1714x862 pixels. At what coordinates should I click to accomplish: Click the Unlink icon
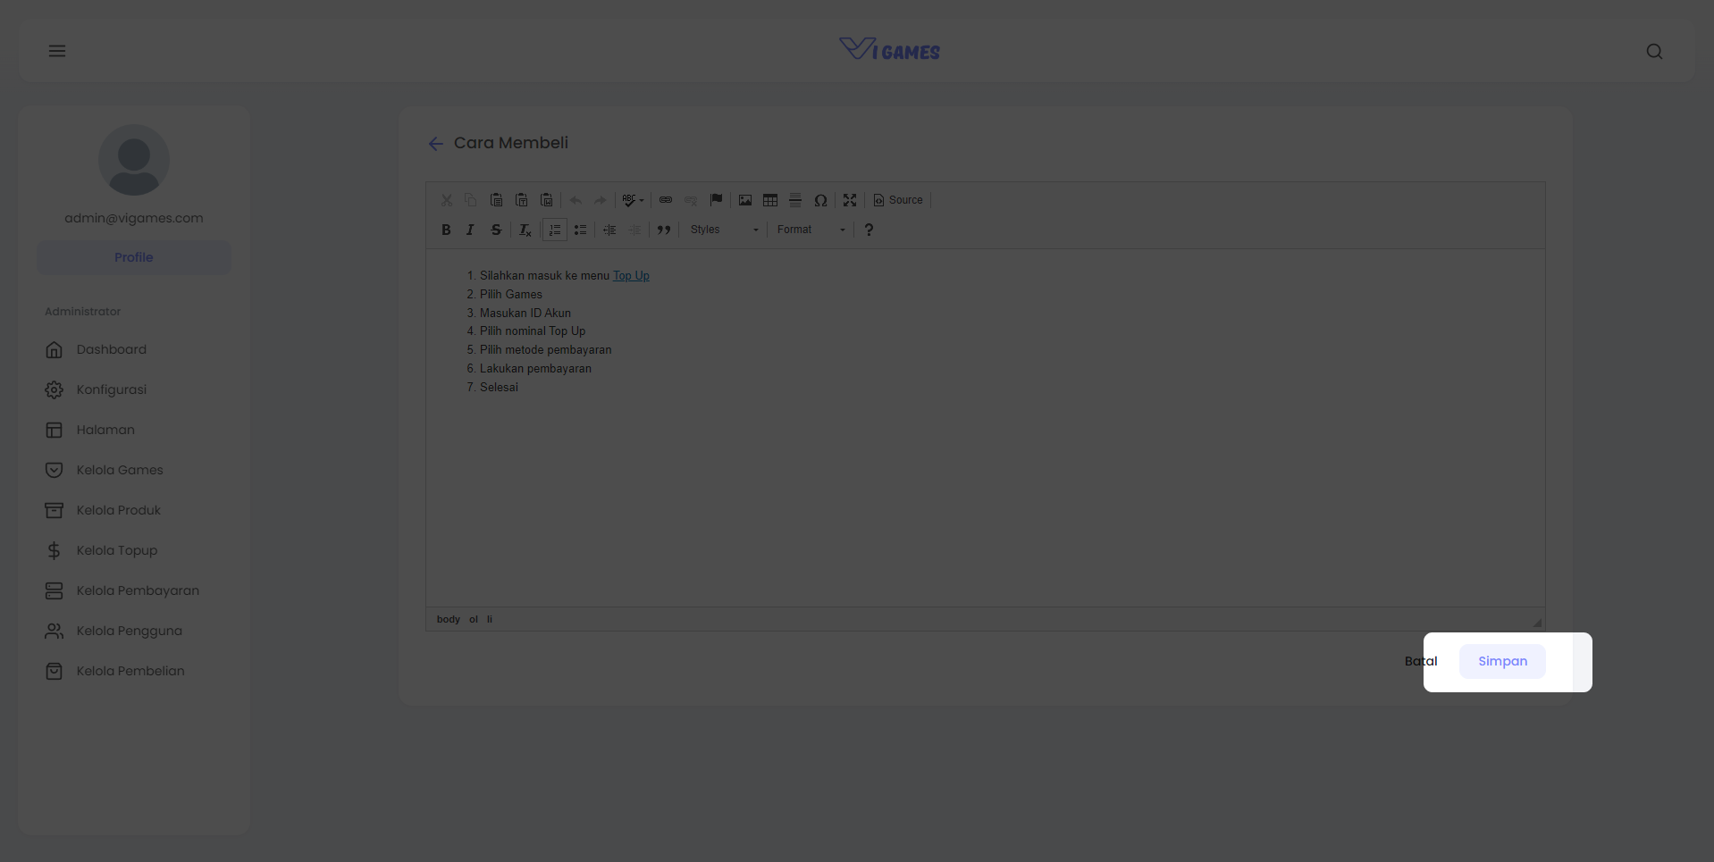click(x=691, y=200)
